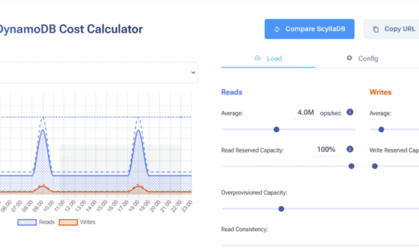Viewport: 419px width, 251px height.
Task: Click the Reads Average slider handle
Action: [276, 130]
